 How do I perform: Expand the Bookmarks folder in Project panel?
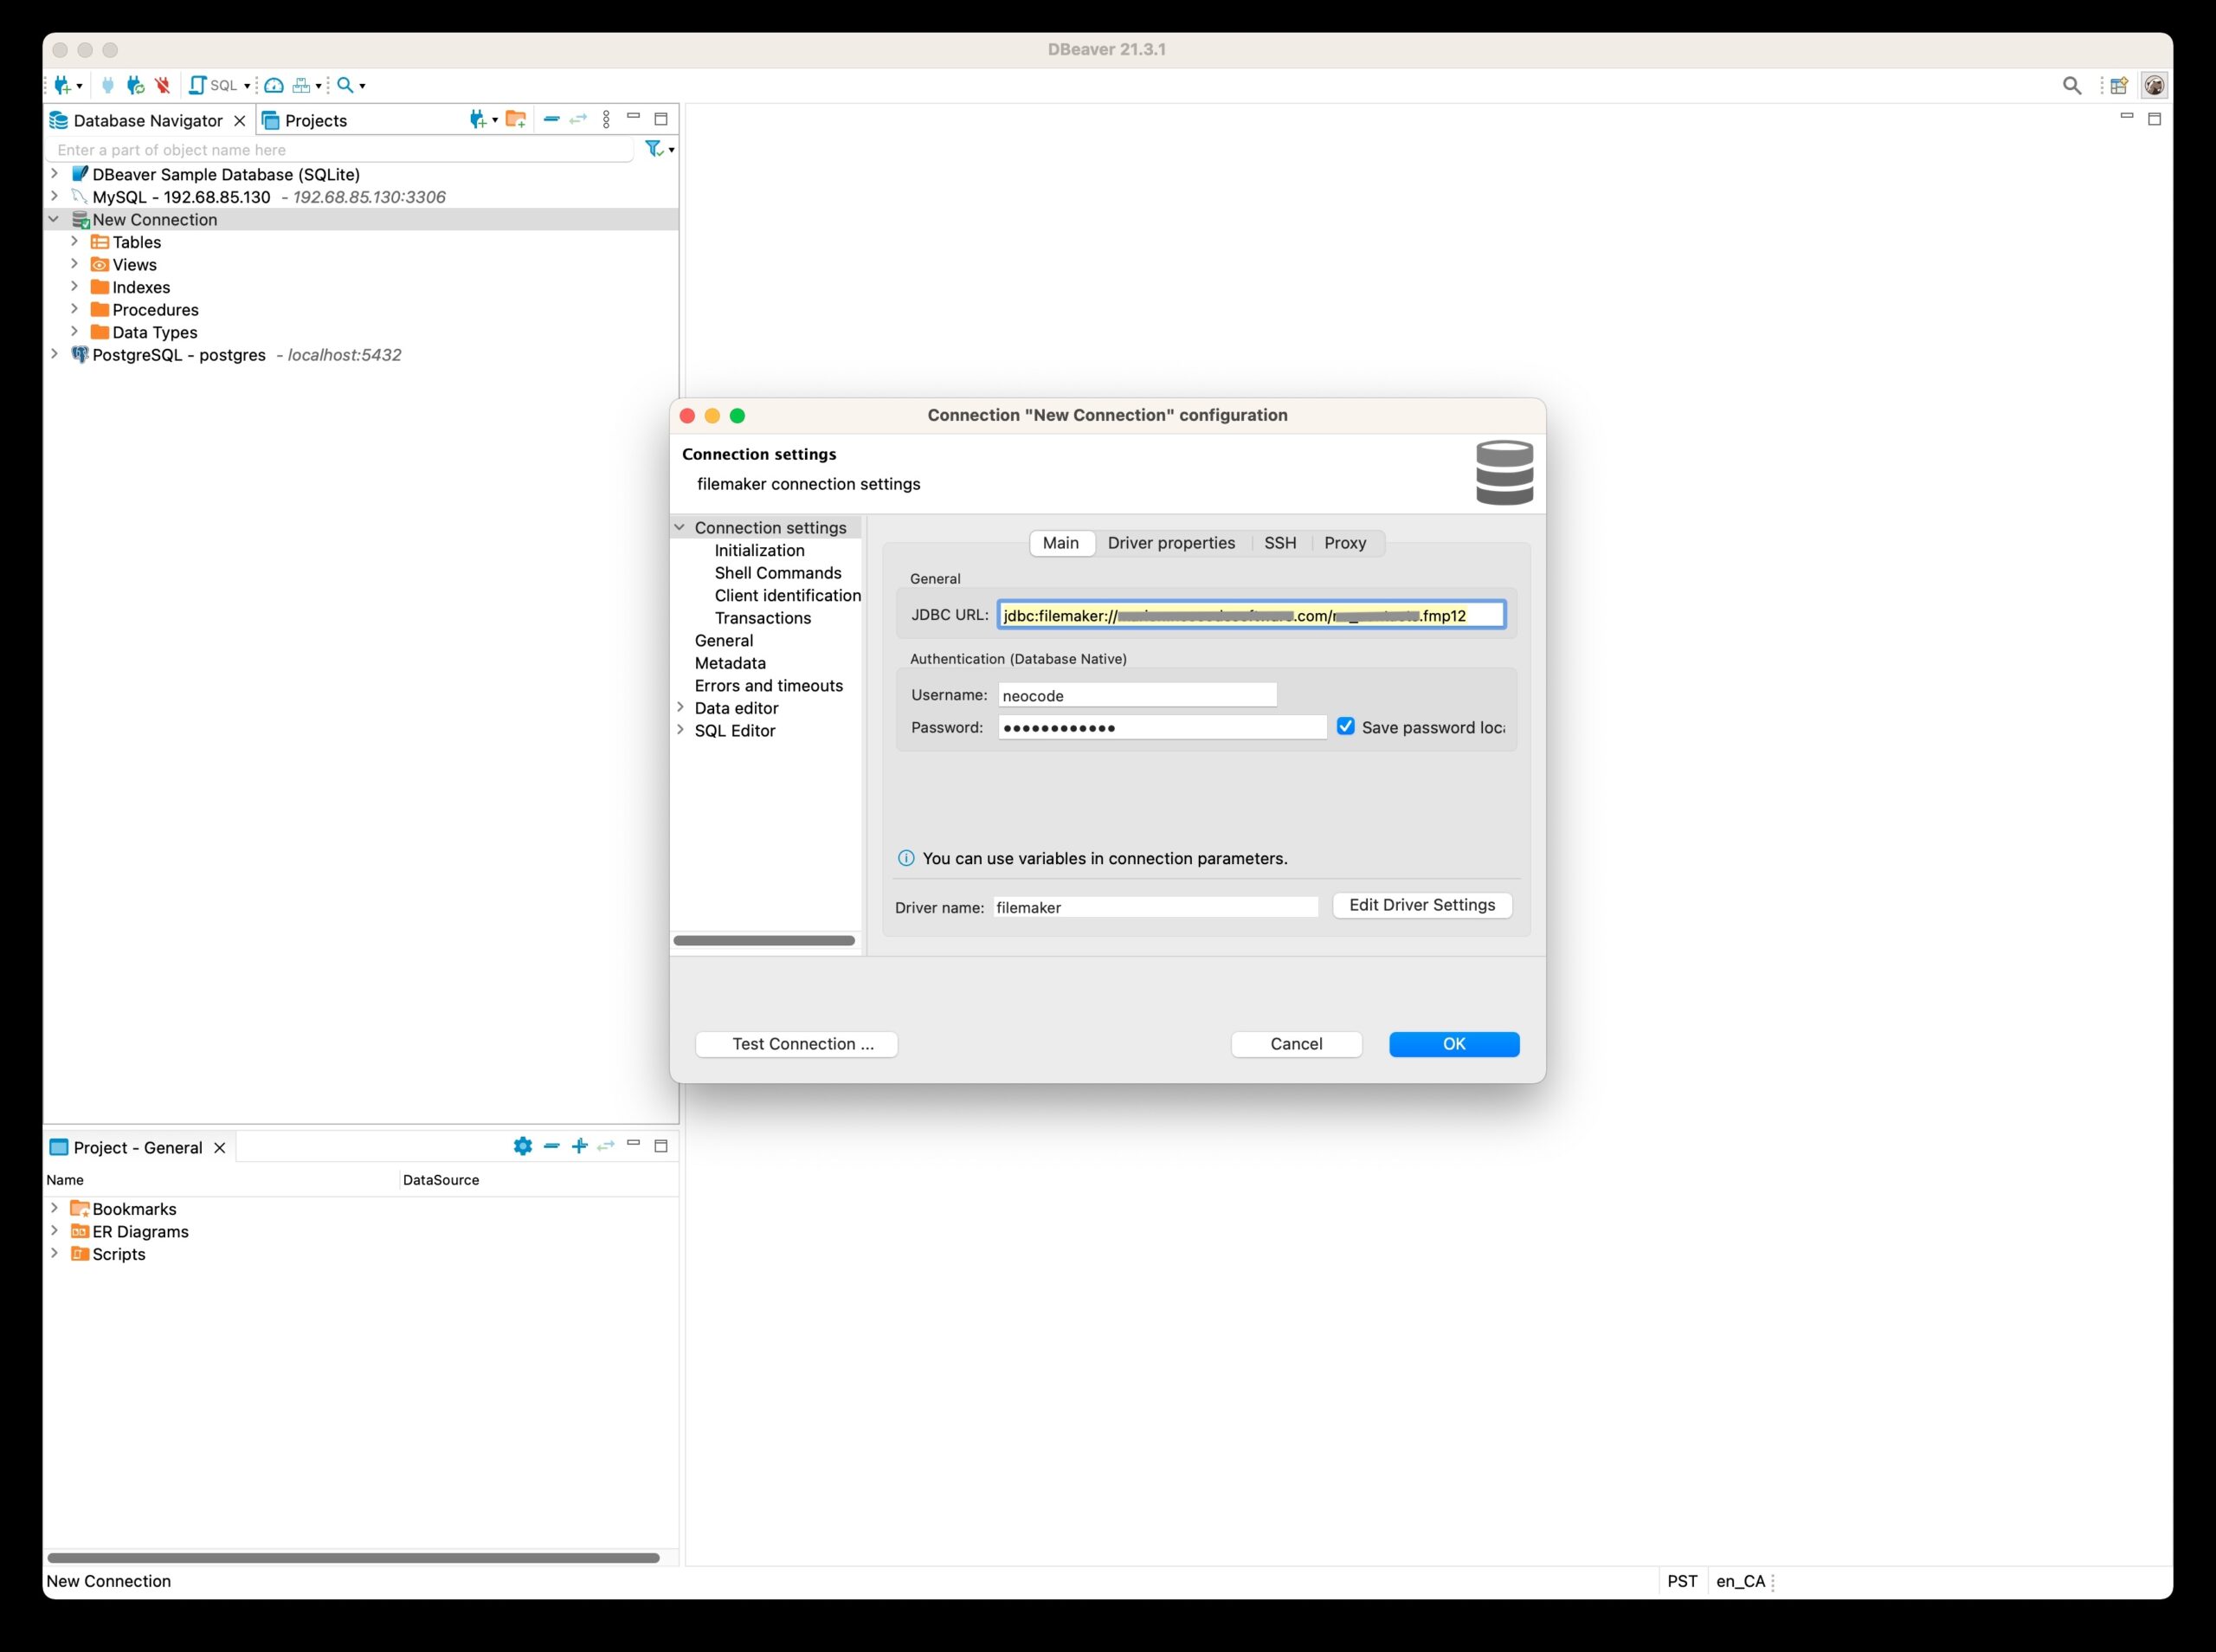(x=55, y=1208)
